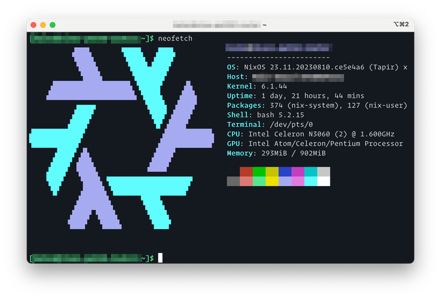Image resolution: width=441 pixels, height=299 pixels.
Task: Click the dashed separator under the neofetch header
Action: click(278, 58)
